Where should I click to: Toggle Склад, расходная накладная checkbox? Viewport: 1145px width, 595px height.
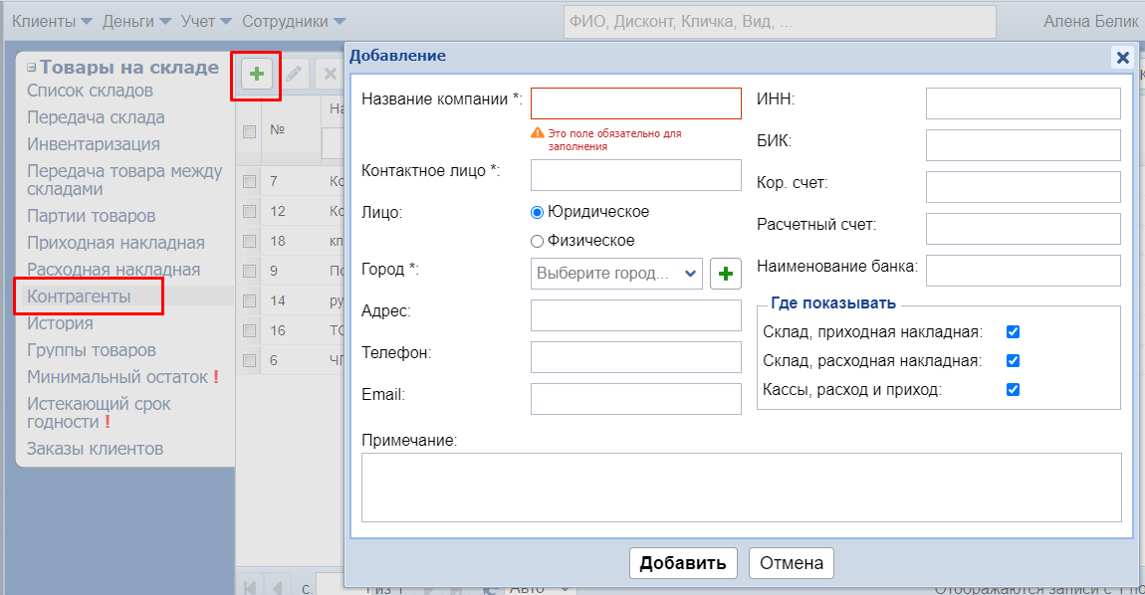point(1014,361)
